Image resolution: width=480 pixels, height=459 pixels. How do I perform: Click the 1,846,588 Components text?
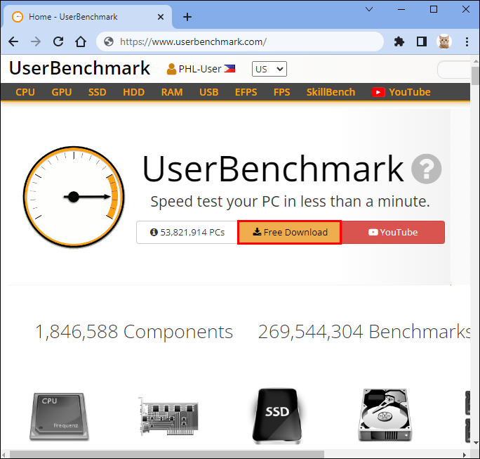(134, 332)
